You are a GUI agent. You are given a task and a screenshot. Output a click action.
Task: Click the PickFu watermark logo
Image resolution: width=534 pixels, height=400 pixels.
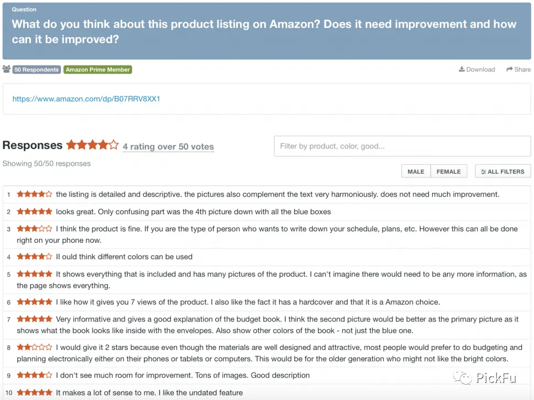(484, 378)
